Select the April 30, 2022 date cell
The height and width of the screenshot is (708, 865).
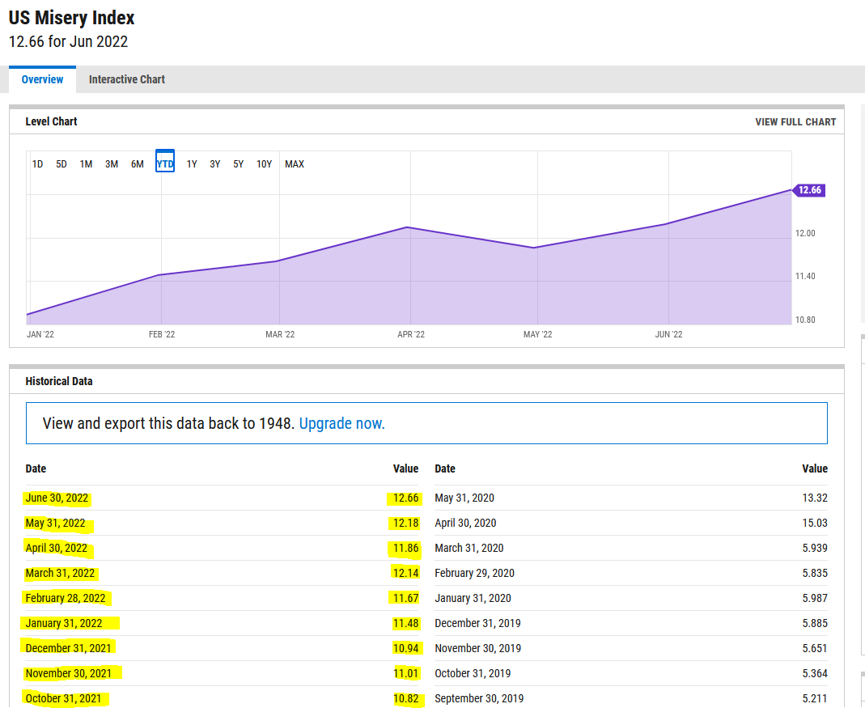click(x=57, y=548)
